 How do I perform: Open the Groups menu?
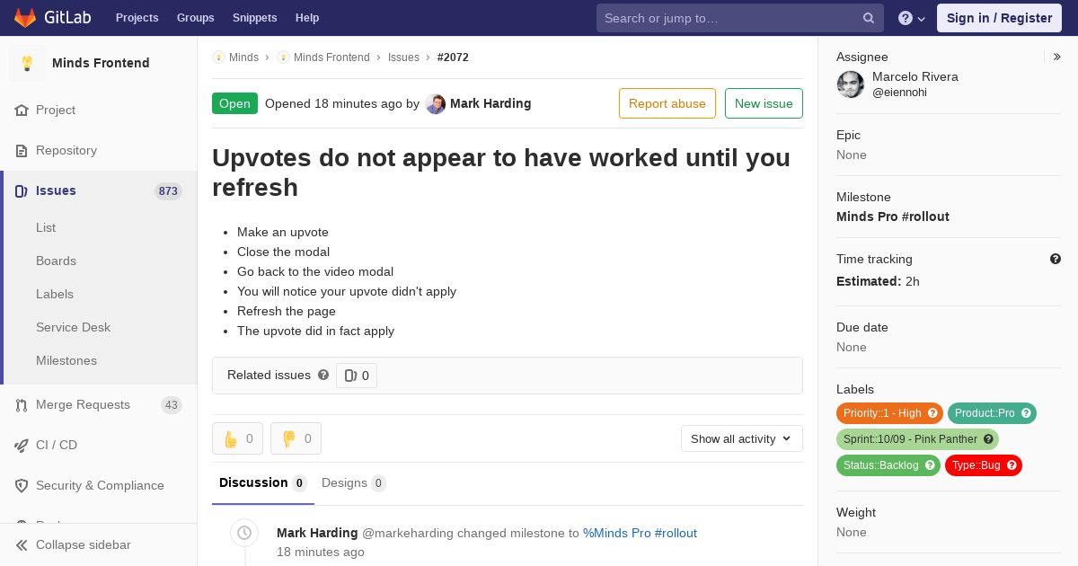tap(195, 18)
